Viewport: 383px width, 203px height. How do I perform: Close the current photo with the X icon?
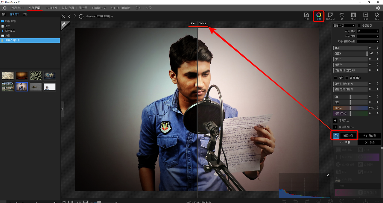point(63,16)
